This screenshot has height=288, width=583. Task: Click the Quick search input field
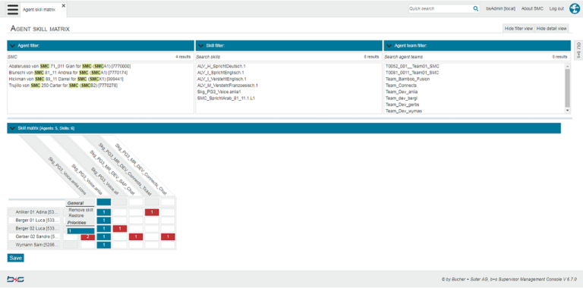(440, 8)
